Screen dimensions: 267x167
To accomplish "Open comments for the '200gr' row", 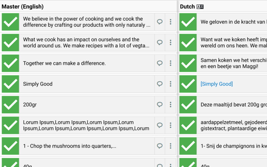I will pyautogui.click(x=160, y=105).
